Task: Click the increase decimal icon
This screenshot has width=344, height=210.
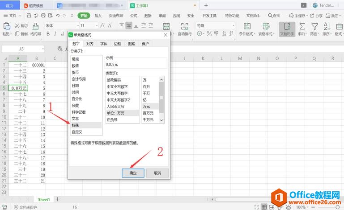Action: tap(224, 34)
